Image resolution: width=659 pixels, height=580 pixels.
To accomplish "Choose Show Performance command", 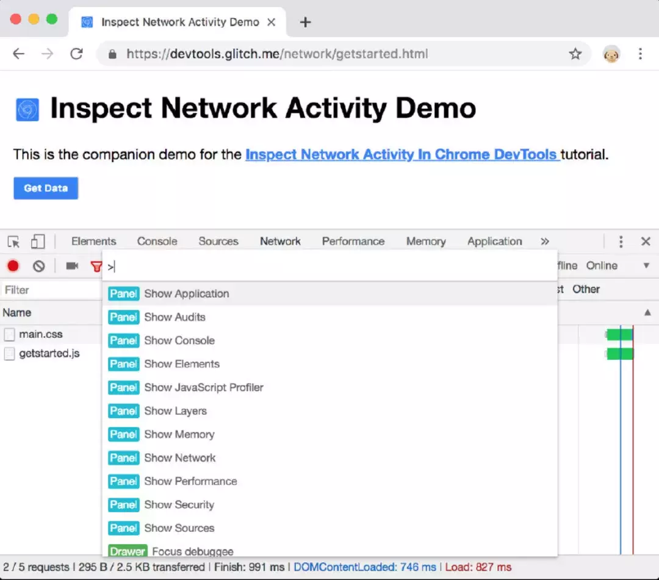I will [x=330, y=481].
